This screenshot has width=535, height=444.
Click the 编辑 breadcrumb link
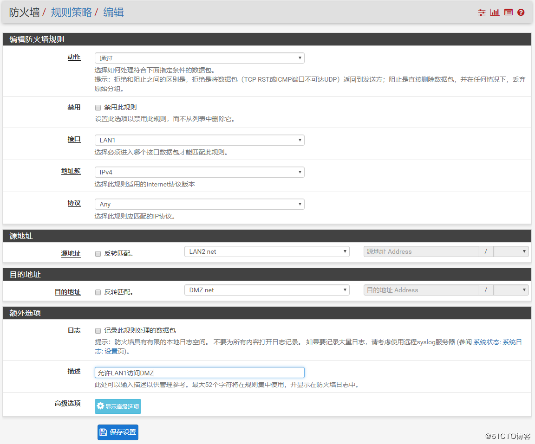pyautogui.click(x=113, y=13)
